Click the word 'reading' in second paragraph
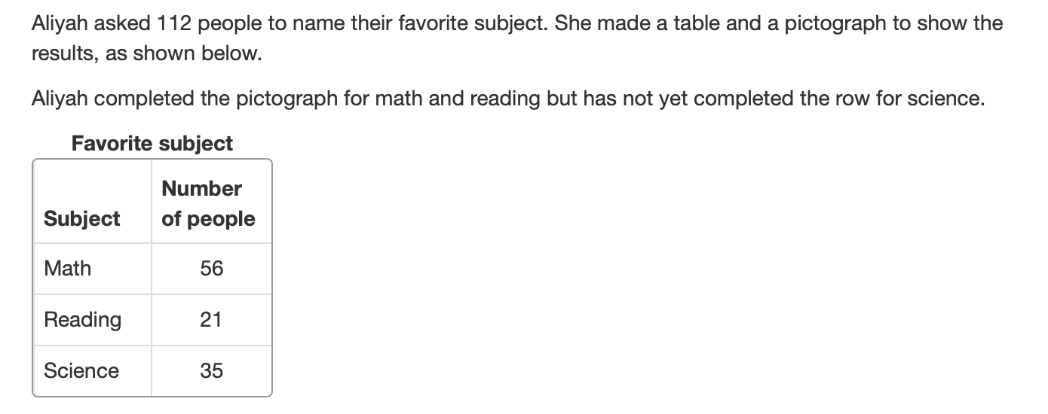 click(x=502, y=99)
